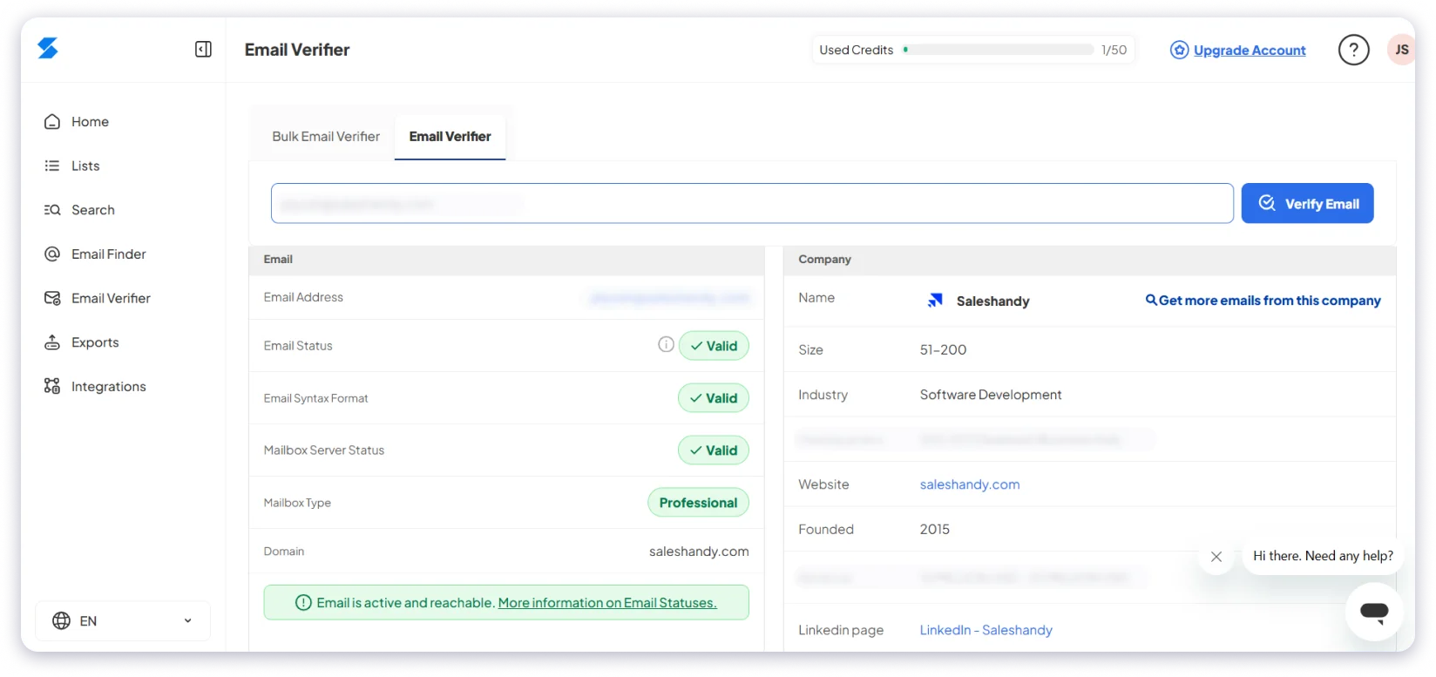Viewport: 1436px width, 677px height.
Task: Click the Software Development industry value
Action: pyautogui.click(x=991, y=395)
